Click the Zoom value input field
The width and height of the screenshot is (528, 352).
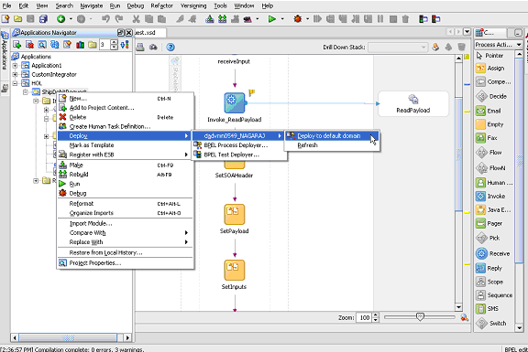point(364,317)
